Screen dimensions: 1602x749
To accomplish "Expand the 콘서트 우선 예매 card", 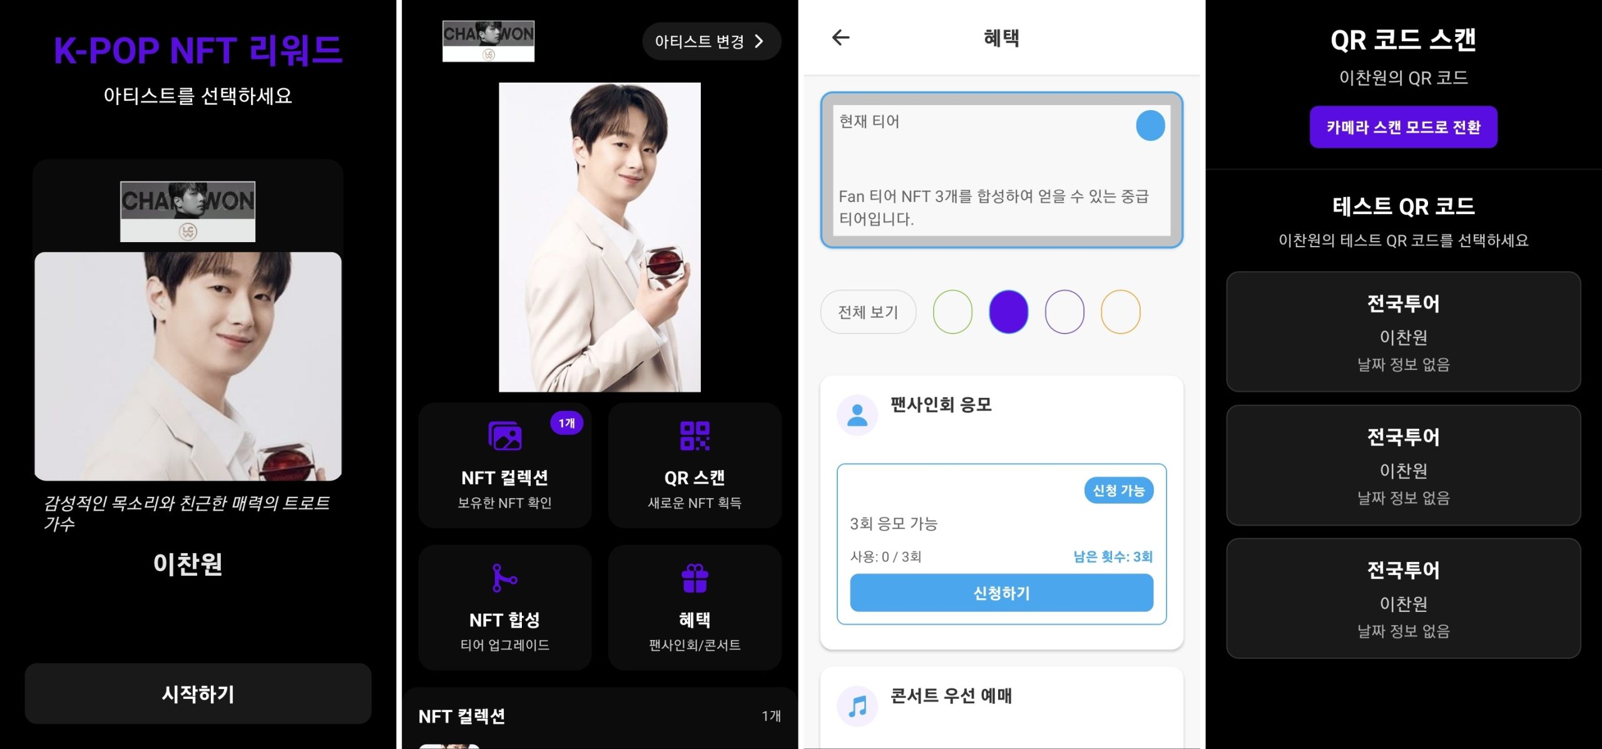I will [1001, 707].
